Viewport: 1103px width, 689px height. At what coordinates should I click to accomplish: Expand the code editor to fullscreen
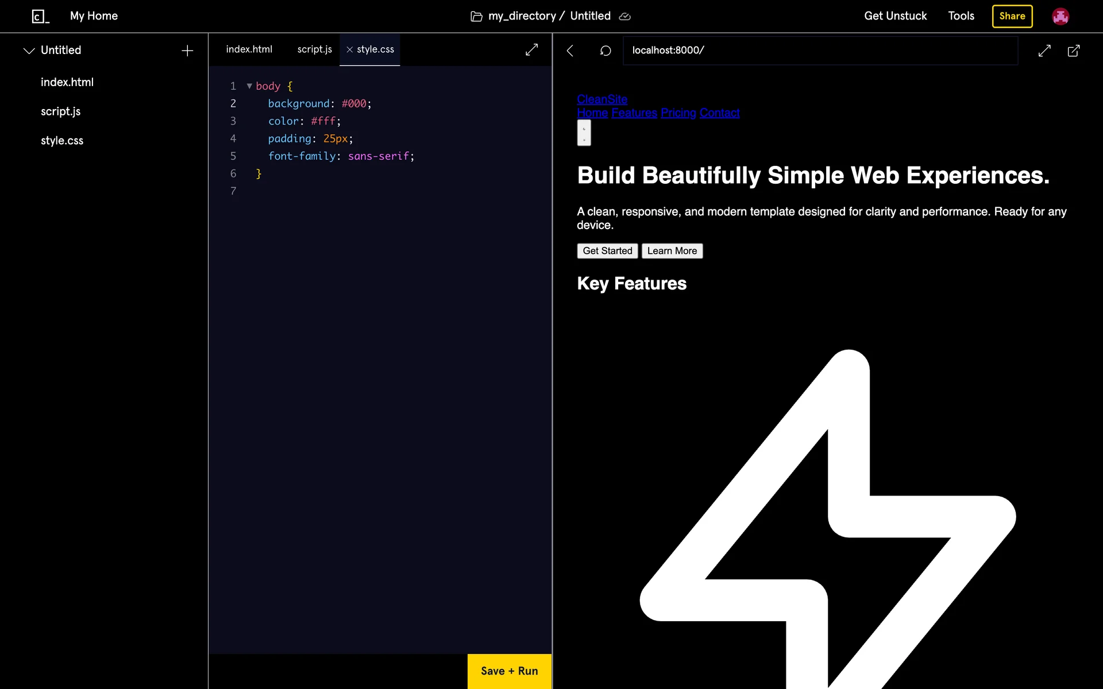531,50
